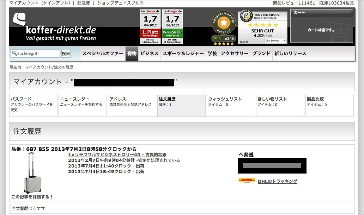Open the ビジネス menu
This screenshot has height=215, width=364.
[x=150, y=53]
